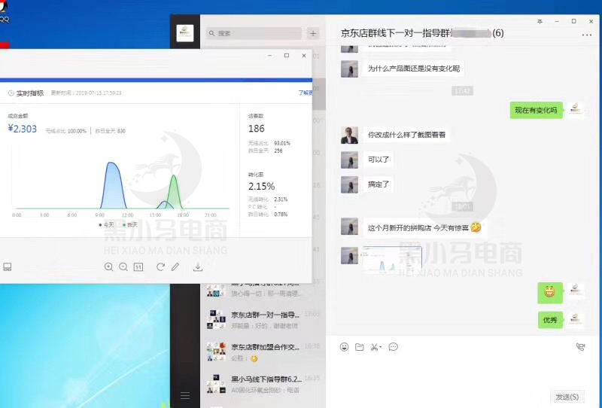The image size is (602, 408).
Task: Select the message 你改成什么样了截图看看
Action: click(x=406, y=135)
